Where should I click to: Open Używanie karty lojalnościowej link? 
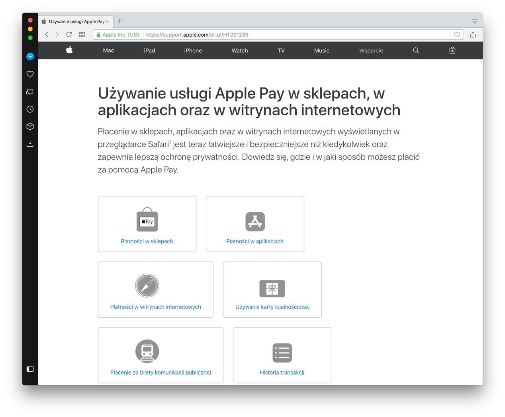(272, 307)
